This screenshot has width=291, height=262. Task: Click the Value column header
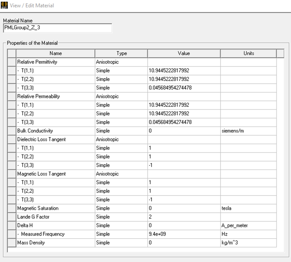point(184,53)
